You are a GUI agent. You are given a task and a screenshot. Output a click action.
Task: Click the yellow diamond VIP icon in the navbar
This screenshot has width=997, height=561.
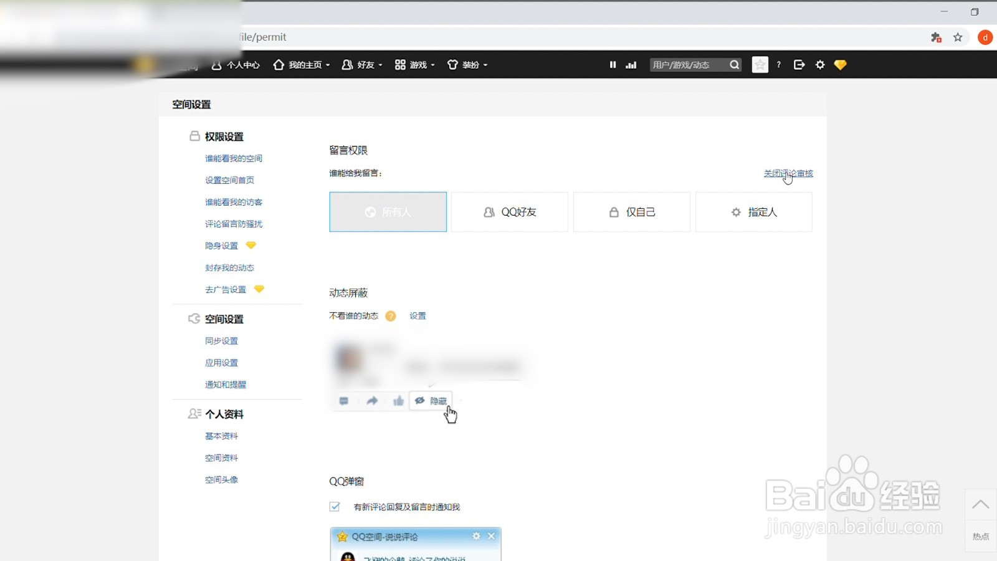click(x=840, y=65)
